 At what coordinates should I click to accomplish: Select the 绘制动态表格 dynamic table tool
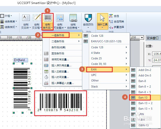click(x=73, y=22)
